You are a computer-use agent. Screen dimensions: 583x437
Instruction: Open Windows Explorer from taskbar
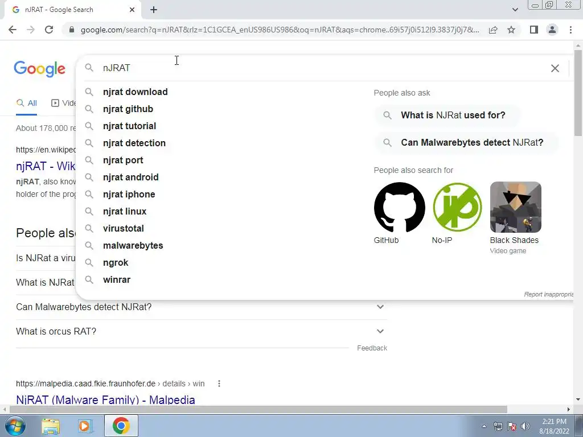(51, 426)
